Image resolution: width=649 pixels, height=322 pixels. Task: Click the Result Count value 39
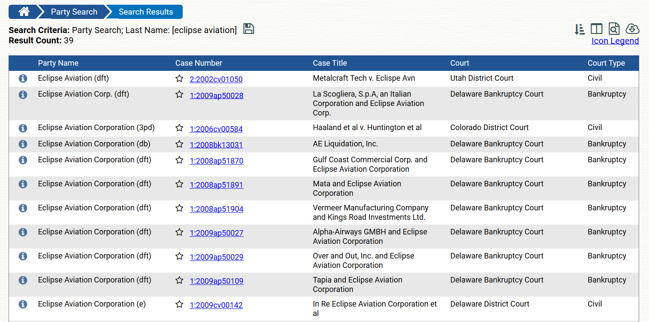(69, 41)
